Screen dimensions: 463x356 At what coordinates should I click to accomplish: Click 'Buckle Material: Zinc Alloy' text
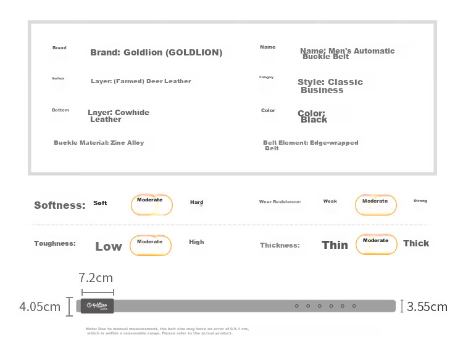tap(99, 143)
